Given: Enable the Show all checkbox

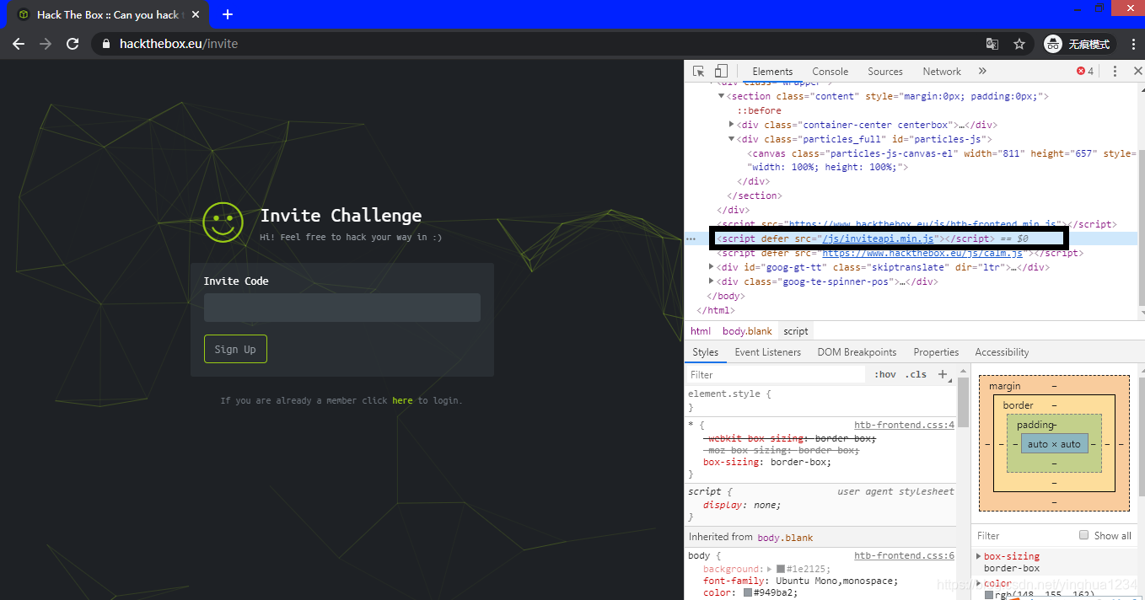Looking at the screenshot, I should (x=1084, y=535).
